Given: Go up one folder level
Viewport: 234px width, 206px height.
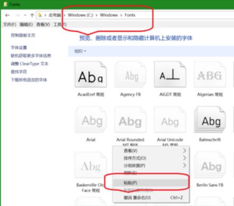Looking at the screenshot, I should coord(32,15).
